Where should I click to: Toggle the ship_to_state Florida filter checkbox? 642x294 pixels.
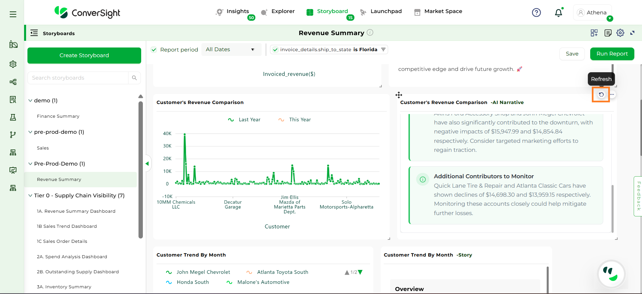275,50
